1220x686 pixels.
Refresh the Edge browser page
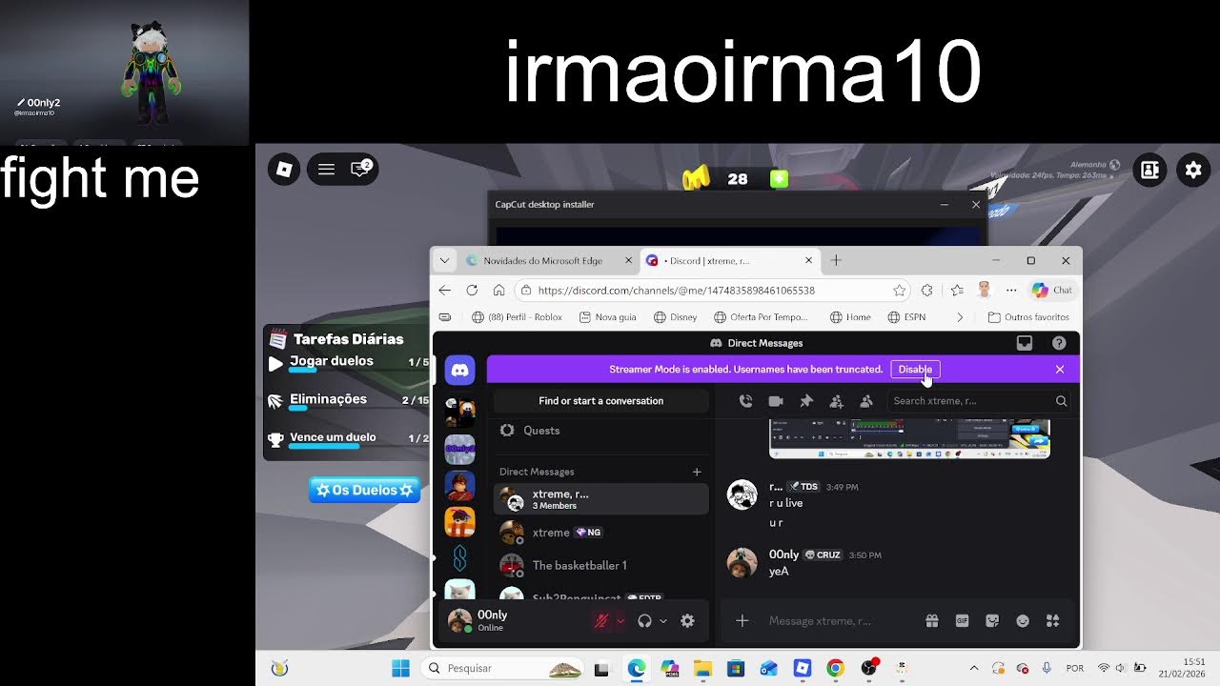[472, 290]
